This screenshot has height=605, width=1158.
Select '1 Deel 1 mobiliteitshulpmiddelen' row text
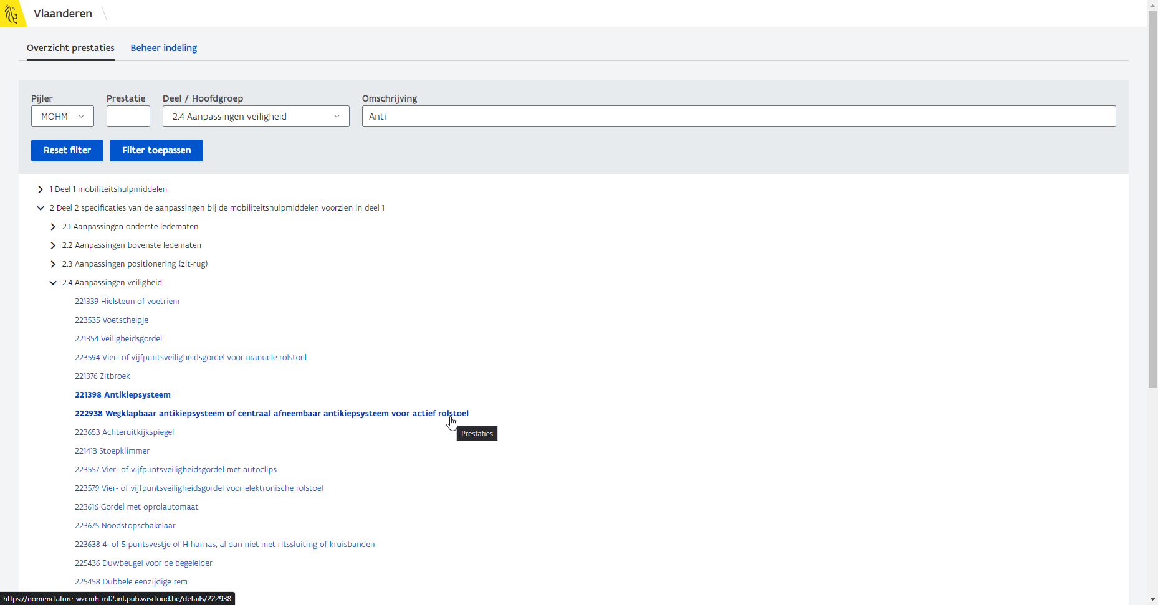click(x=108, y=189)
